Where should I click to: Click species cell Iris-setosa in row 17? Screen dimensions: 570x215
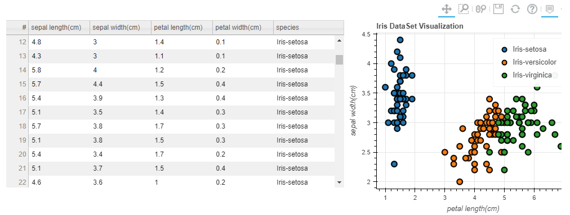tap(304, 112)
